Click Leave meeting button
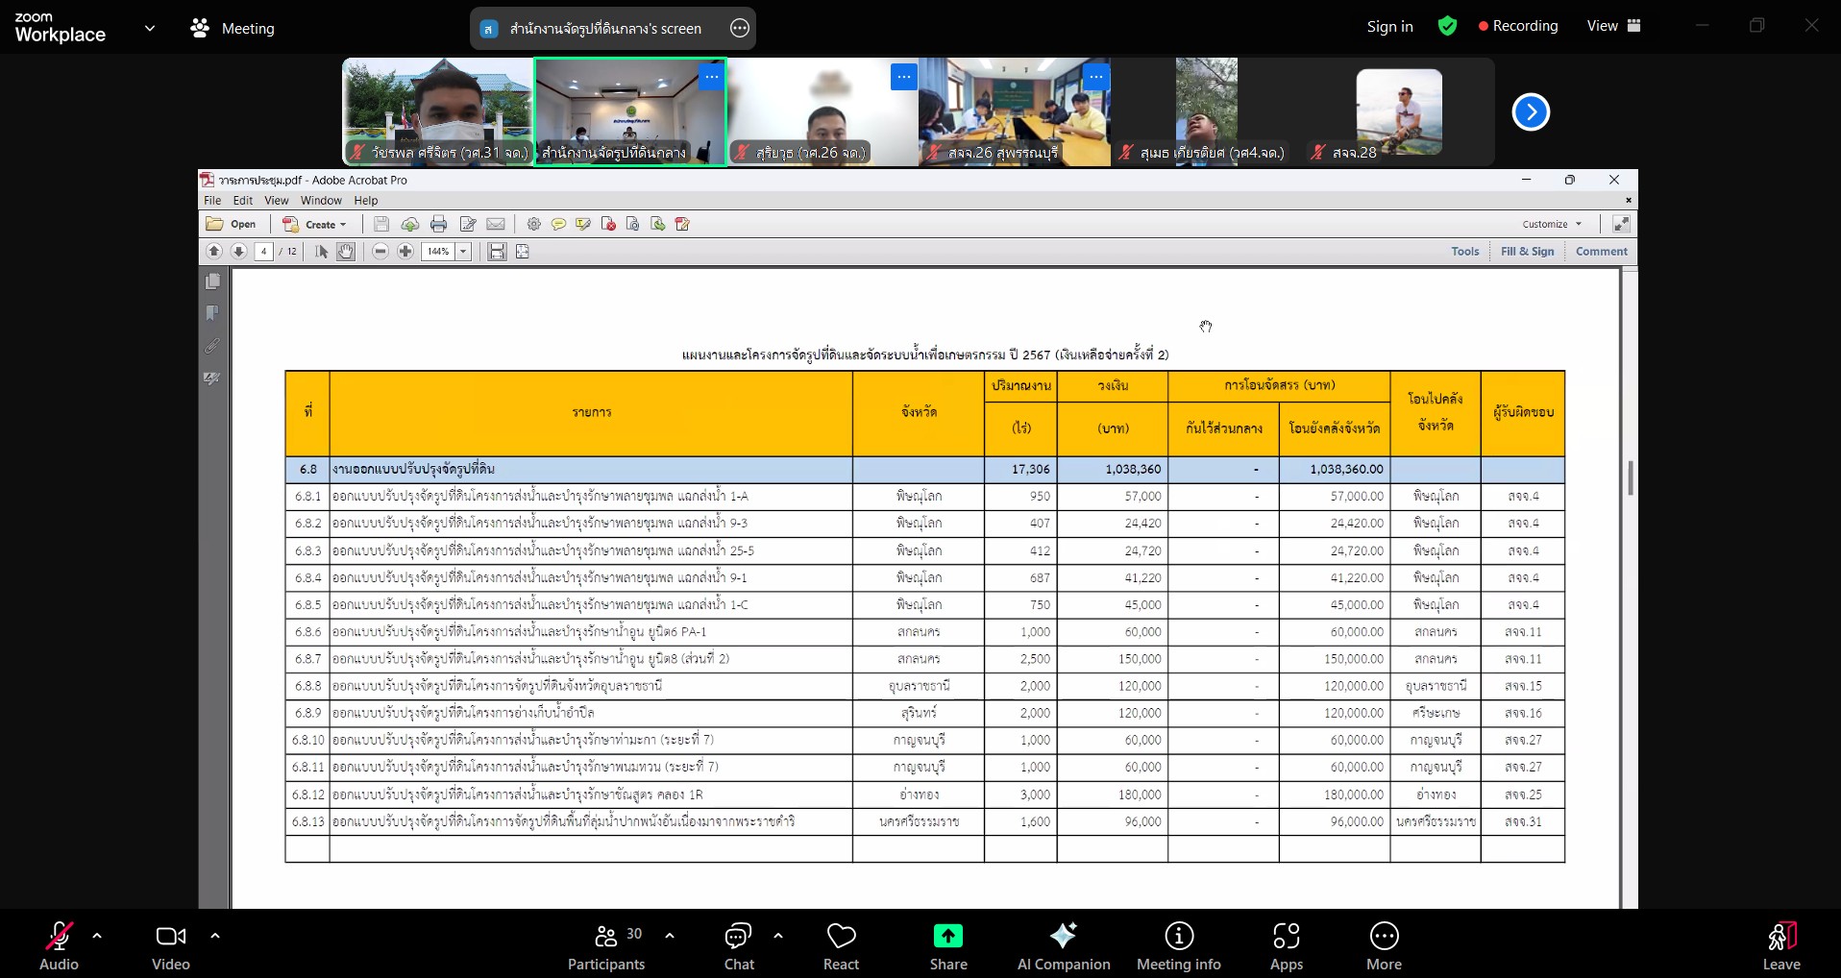The image size is (1841, 978). 1781,946
